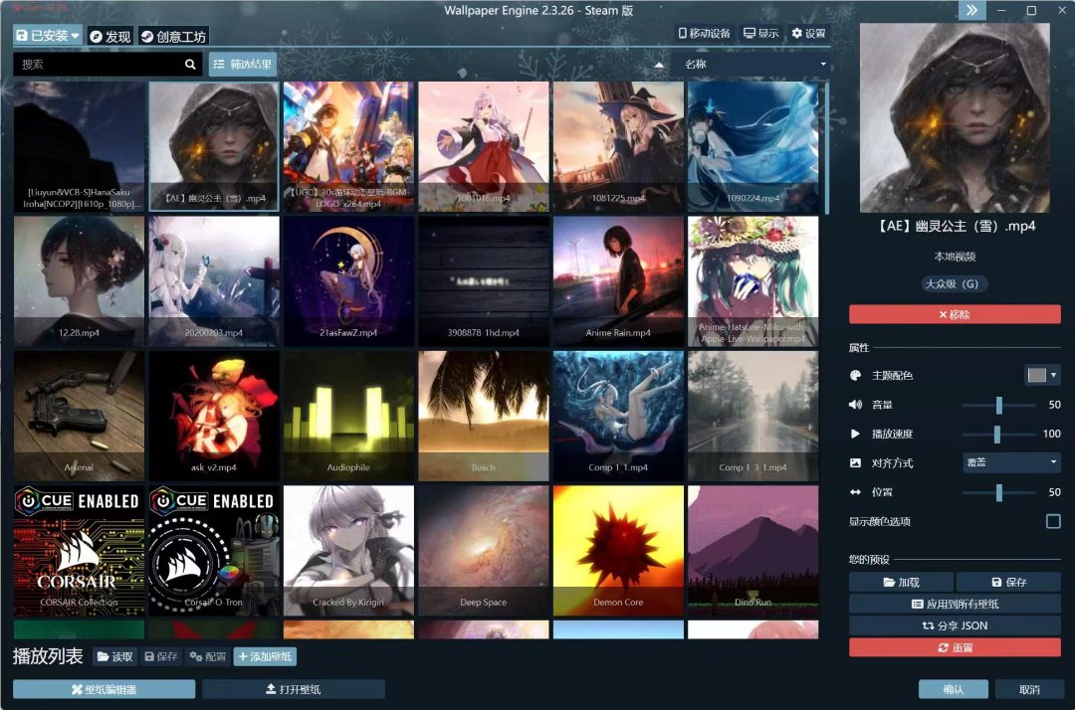This screenshot has height=710, width=1075.
Task: Click the search magnifier icon
Action: point(190,65)
